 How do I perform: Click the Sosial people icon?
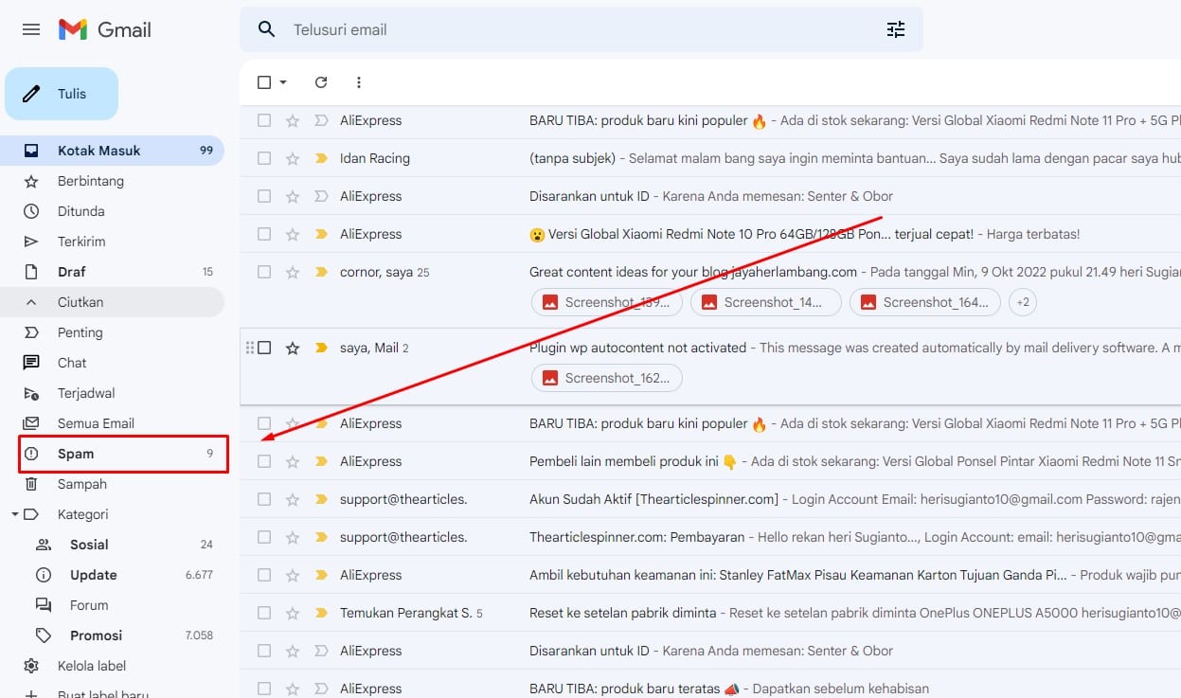44,545
